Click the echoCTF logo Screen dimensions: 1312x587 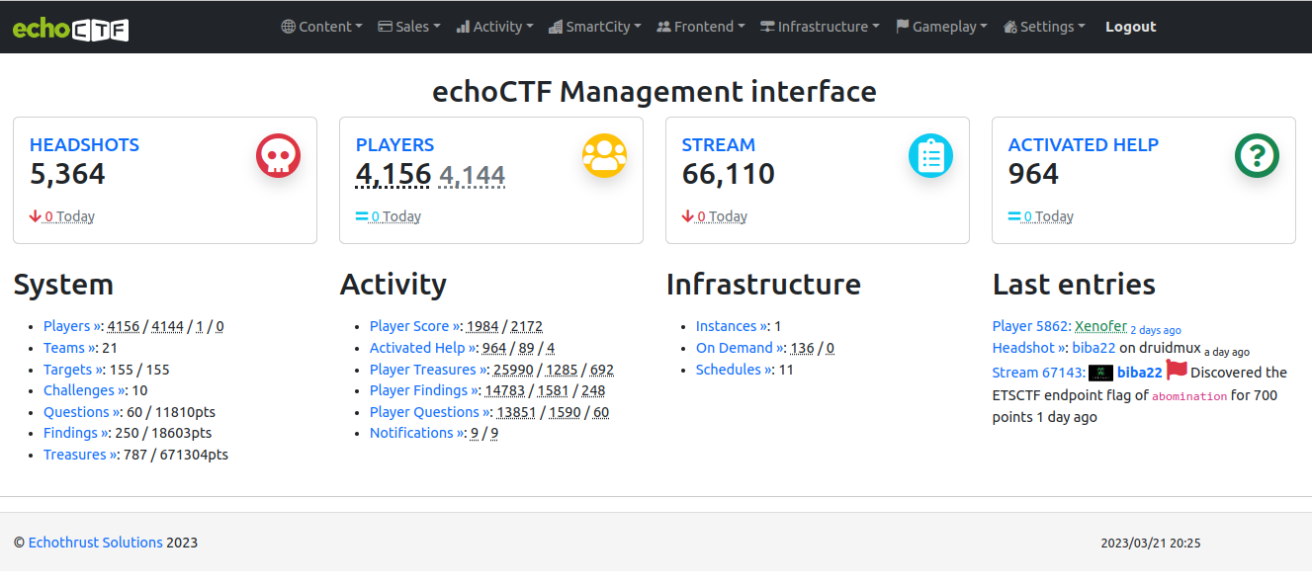point(70,28)
